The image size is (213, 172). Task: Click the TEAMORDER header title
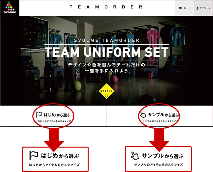[x=106, y=7]
